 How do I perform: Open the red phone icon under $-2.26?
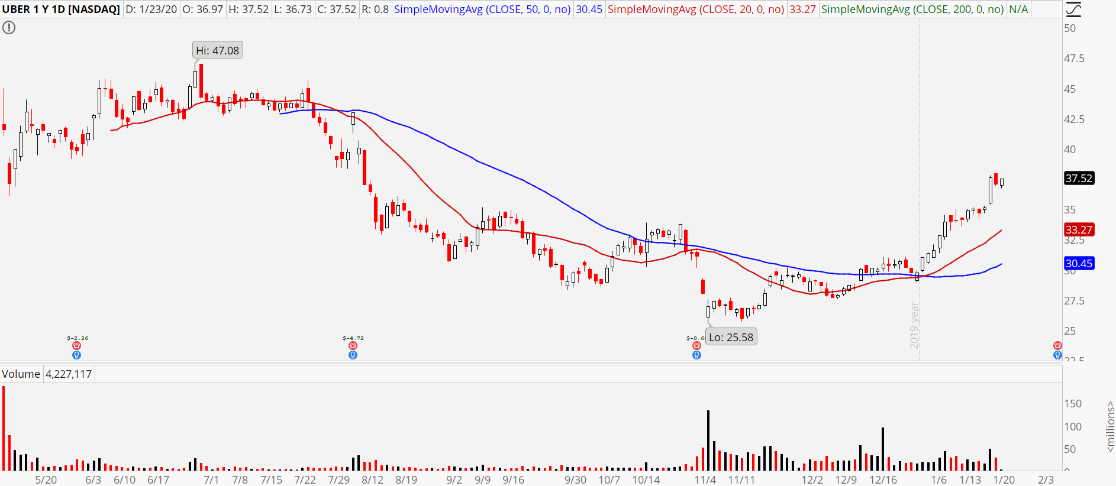point(76,346)
